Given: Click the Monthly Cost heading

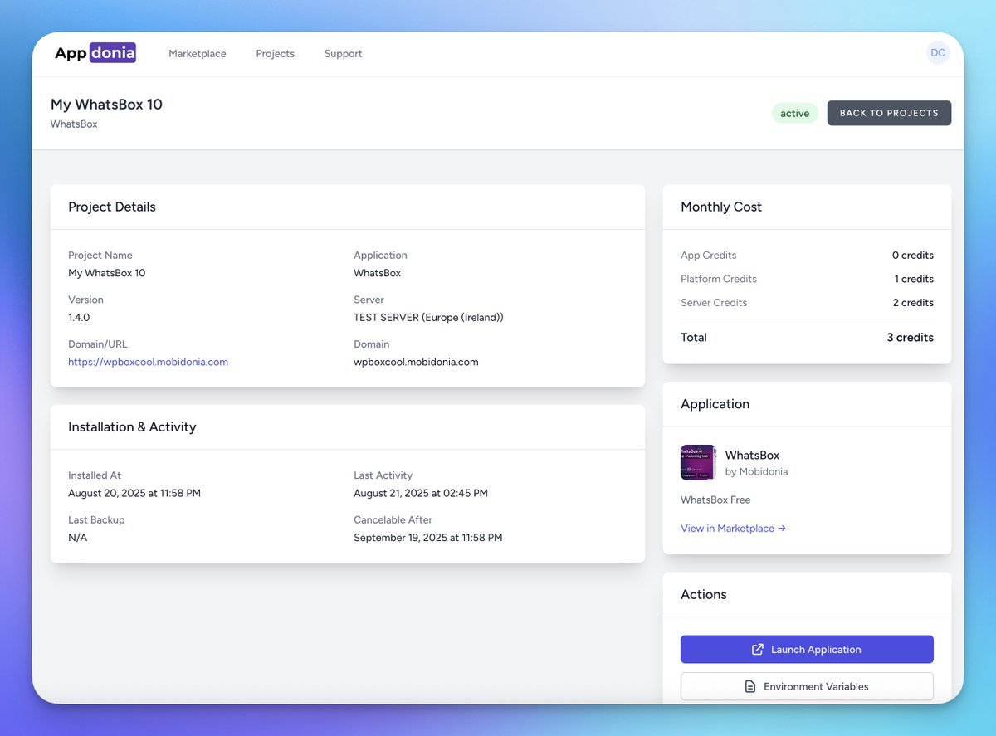Looking at the screenshot, I should point(721,207).
